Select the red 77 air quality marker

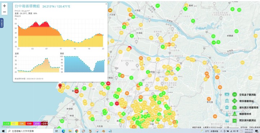pyautogui.click(x=117, y=103)
